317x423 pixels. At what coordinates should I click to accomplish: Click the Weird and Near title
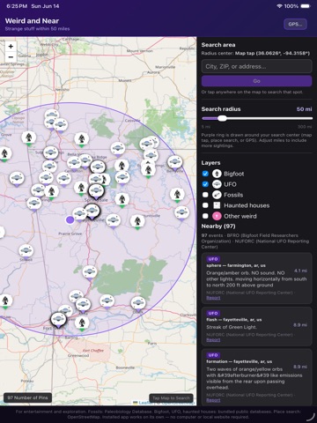pyautogui.click(x=32, y=21)
